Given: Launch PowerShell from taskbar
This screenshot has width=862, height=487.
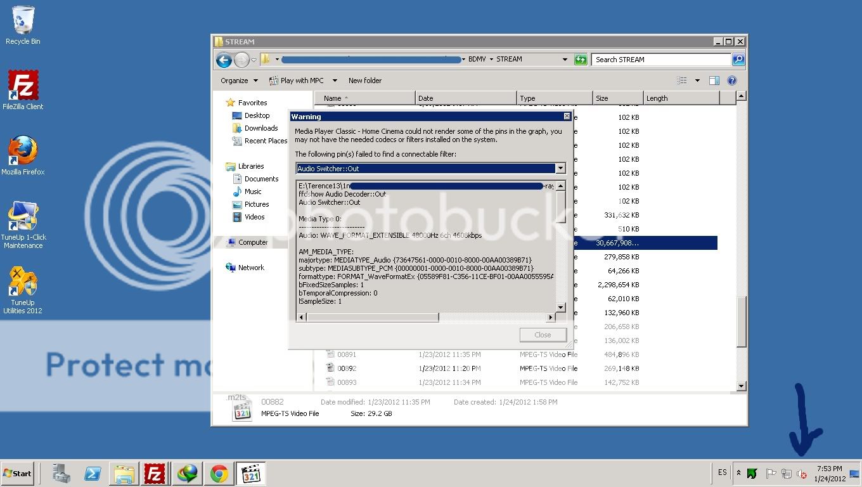Looking at the screenshot, I should 93,474.
